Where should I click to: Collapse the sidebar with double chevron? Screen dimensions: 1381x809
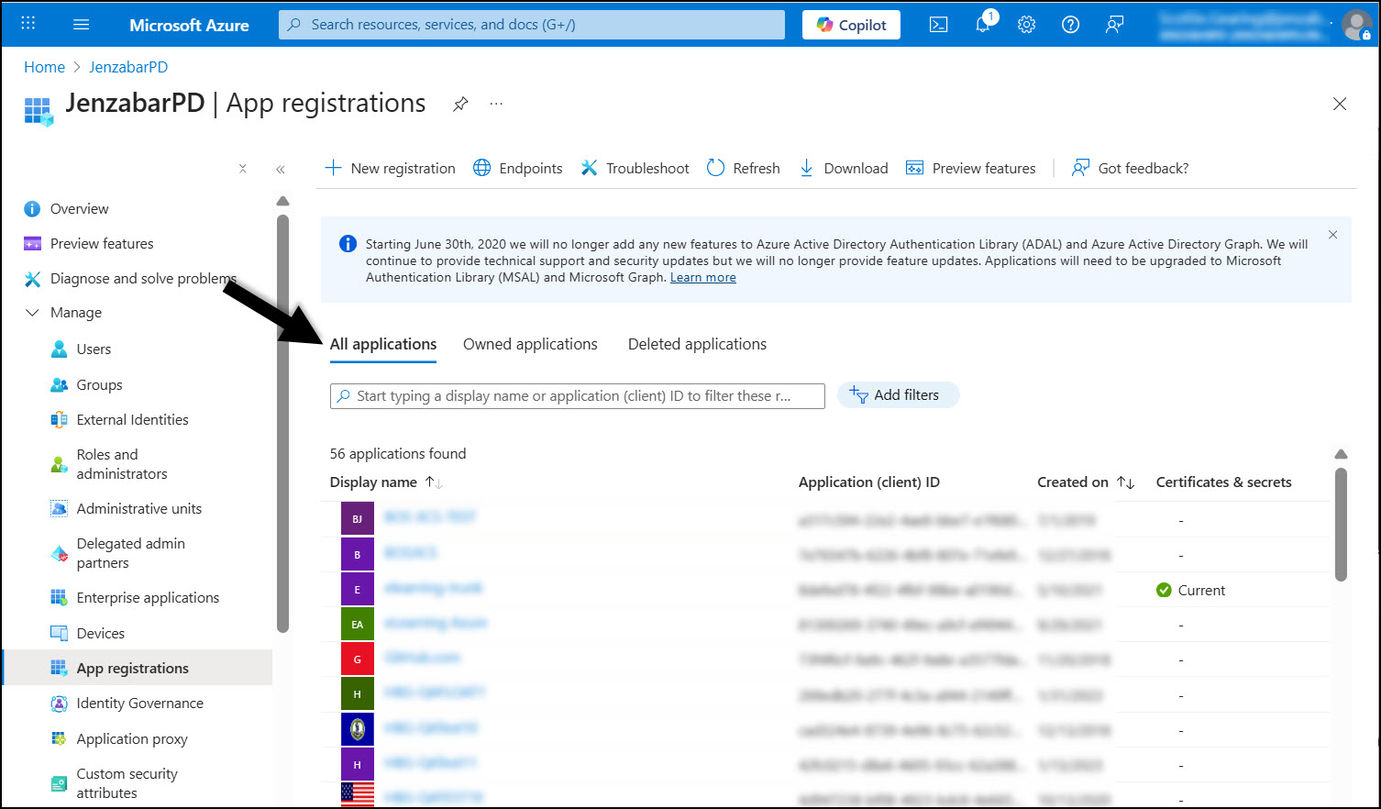point(281,169)
